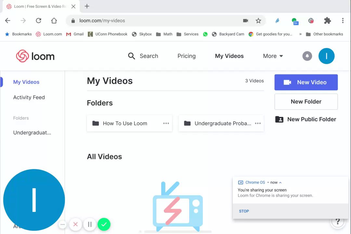Open Undergraduate Proba... folder options
Image resolution: width=351 pixels, height=234 pixels.
point(258,123)
